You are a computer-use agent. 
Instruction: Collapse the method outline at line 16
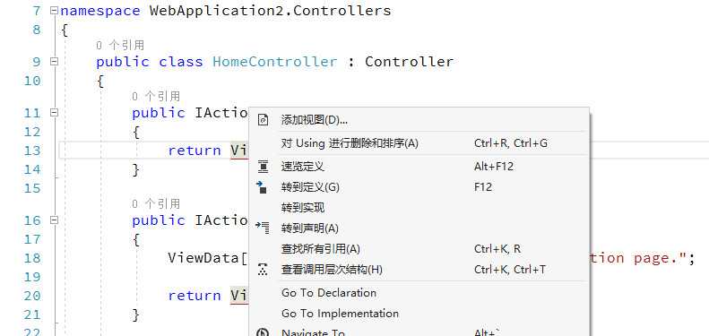pyautogui.click(x=55, y=220)
